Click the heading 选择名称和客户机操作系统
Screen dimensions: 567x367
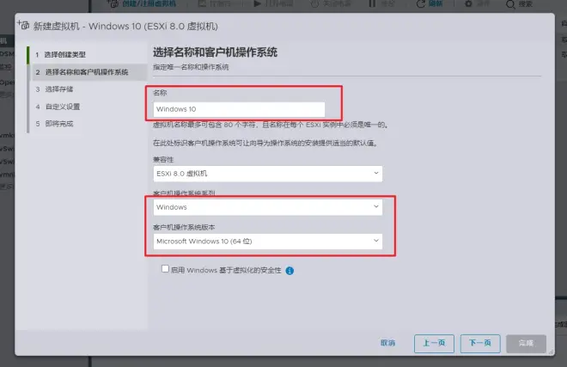click(215, 52)
